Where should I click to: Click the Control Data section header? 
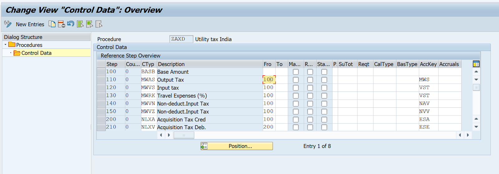click(x=292, y=47)
